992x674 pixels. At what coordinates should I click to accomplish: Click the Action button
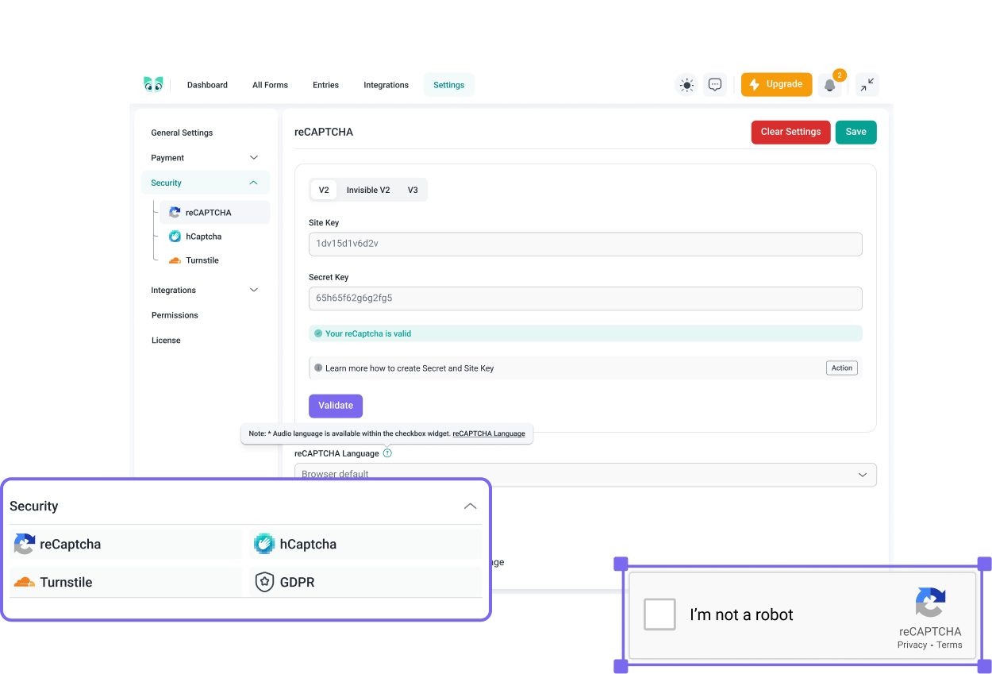coord(842,368)
